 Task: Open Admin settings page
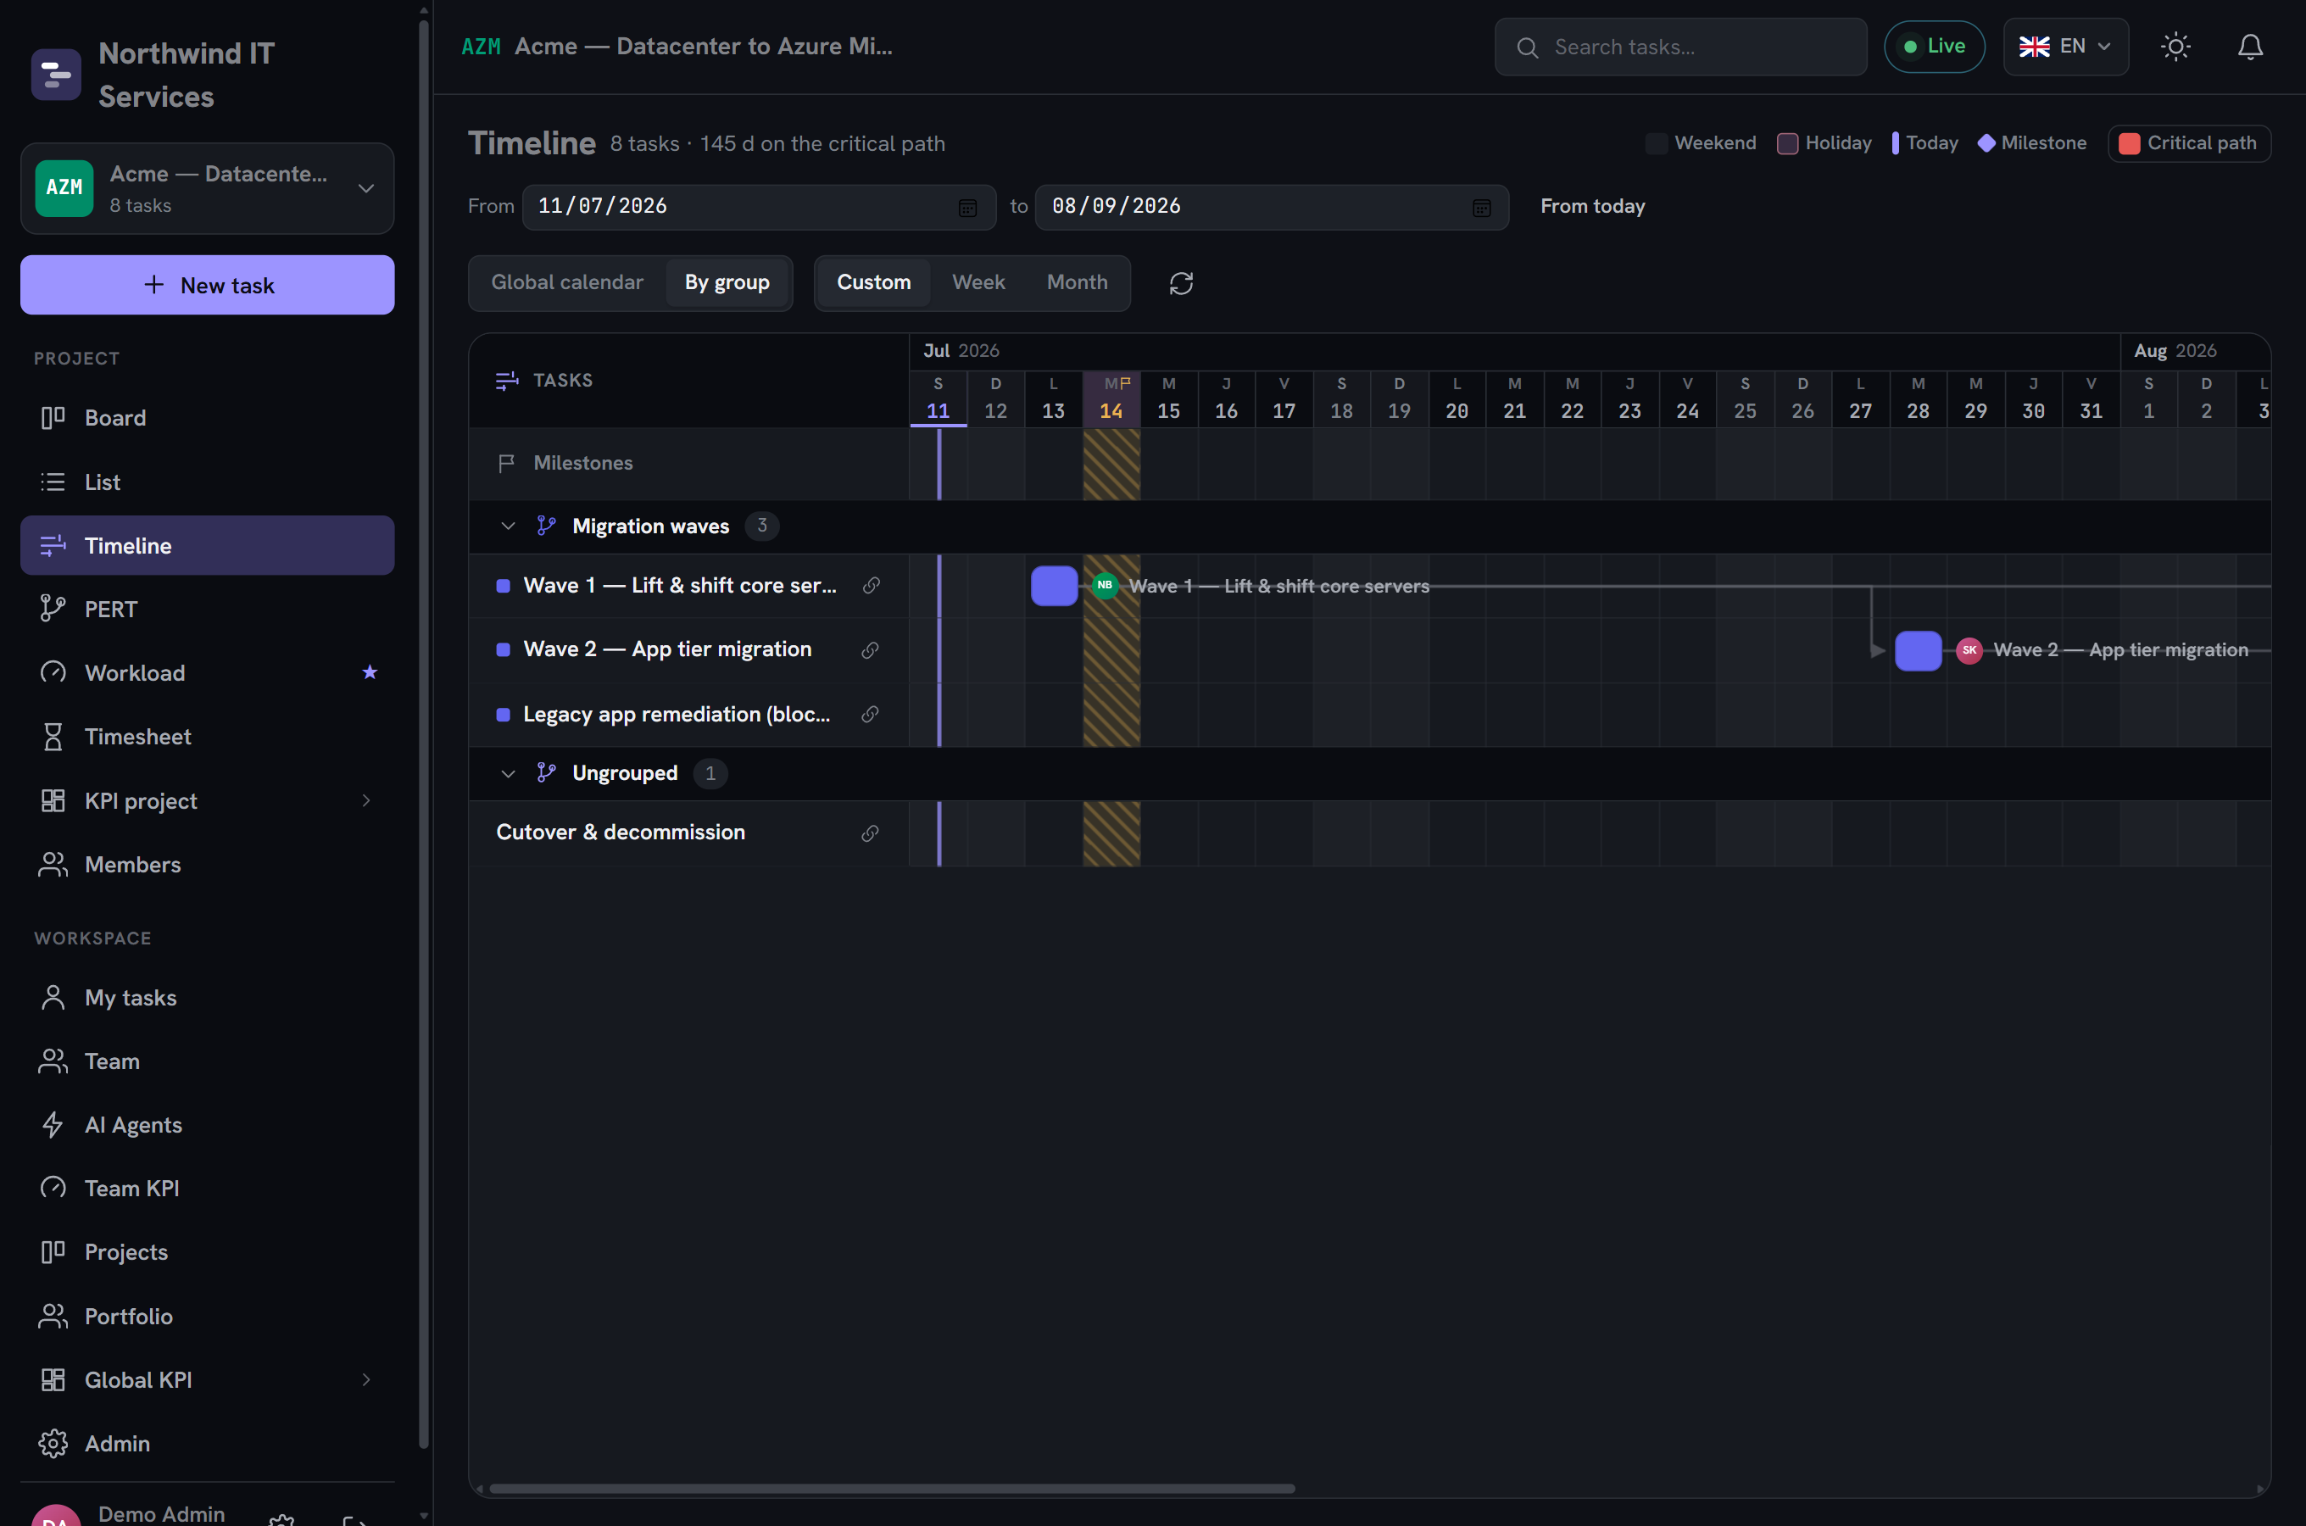pyautogui.click(x=207, y=1443)
